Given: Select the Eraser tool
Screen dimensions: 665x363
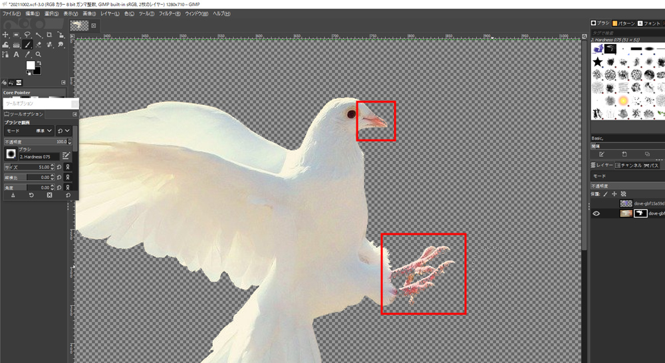Looking at the screenshot, I should click(x=39, y=45).
